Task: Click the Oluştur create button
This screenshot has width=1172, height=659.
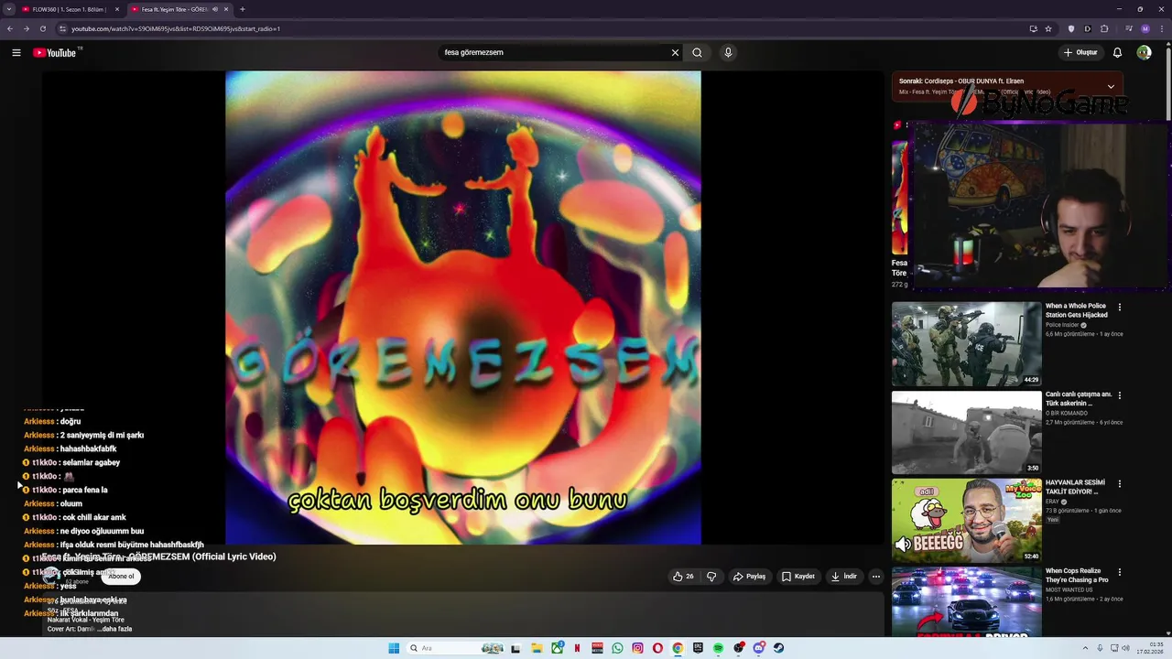Action: click(x=1080, y=52)
